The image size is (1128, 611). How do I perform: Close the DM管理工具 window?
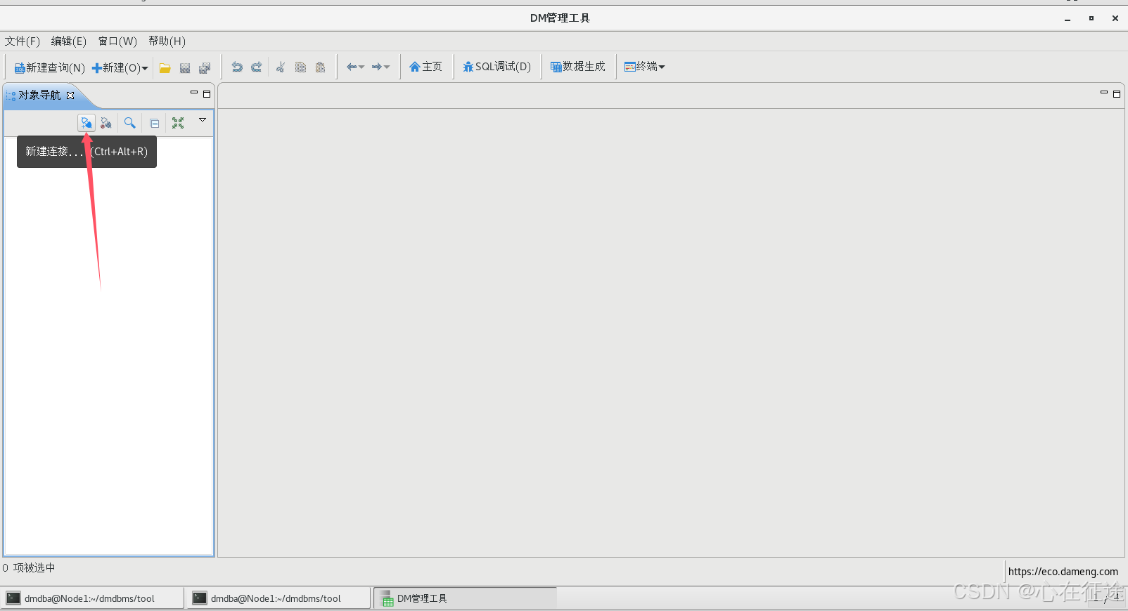point(1115,18)
